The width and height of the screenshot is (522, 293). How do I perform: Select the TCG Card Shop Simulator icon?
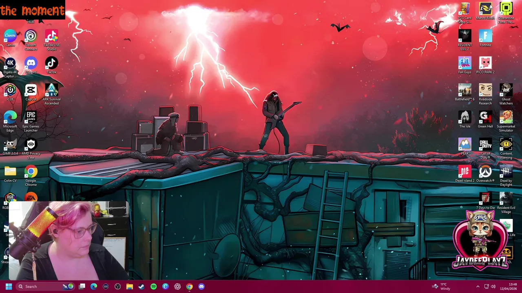coord(464,13)
